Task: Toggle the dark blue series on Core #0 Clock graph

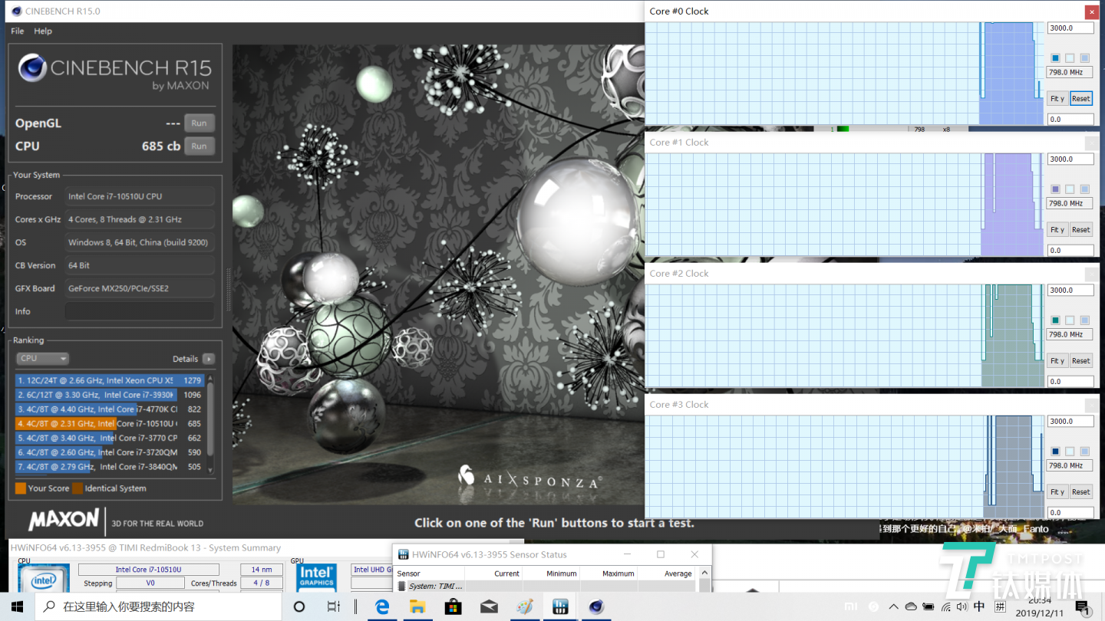Action: point(1054,58)
